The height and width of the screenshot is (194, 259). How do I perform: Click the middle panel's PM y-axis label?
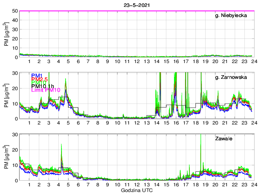tap(6, 95)
